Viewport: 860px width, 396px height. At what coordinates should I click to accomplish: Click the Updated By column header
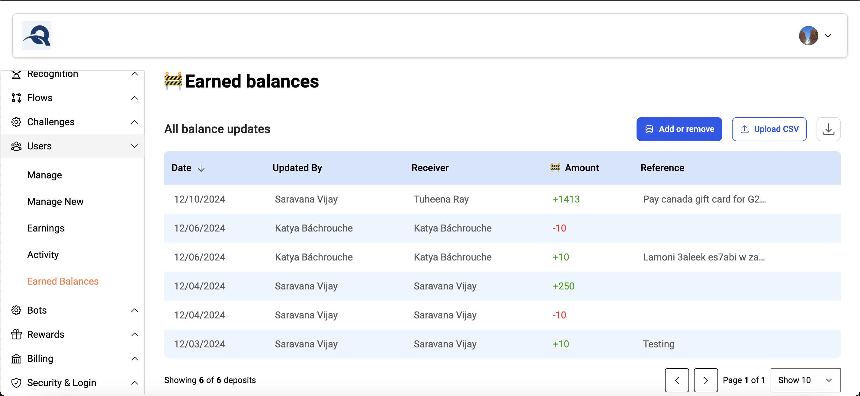coord(297,168)
